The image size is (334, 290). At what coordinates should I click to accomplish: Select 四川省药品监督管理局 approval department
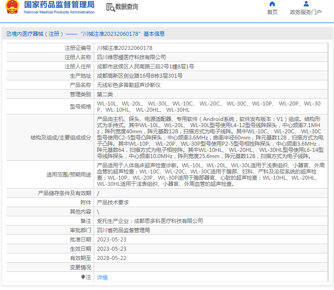(123, 230)
